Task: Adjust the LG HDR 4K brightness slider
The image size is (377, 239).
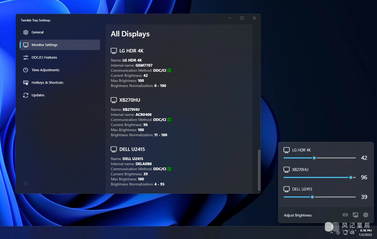Action: [x=320, y=158]
